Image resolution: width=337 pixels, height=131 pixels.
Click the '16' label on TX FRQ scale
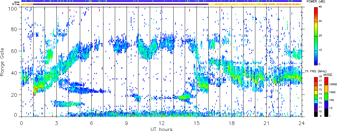[320, 86]
